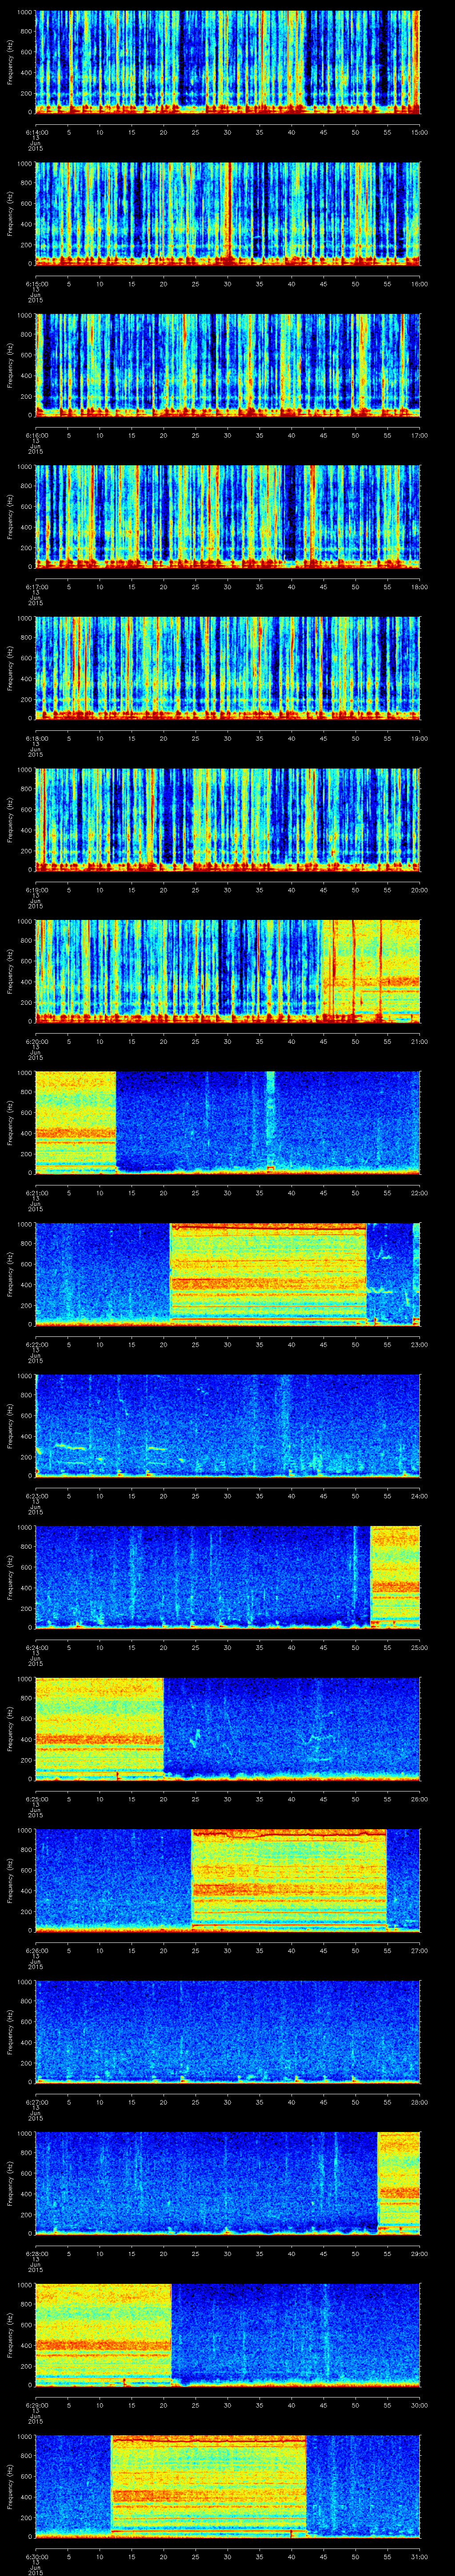Select the spectrogram panel starting at 6:15:00

pos(228,213)
